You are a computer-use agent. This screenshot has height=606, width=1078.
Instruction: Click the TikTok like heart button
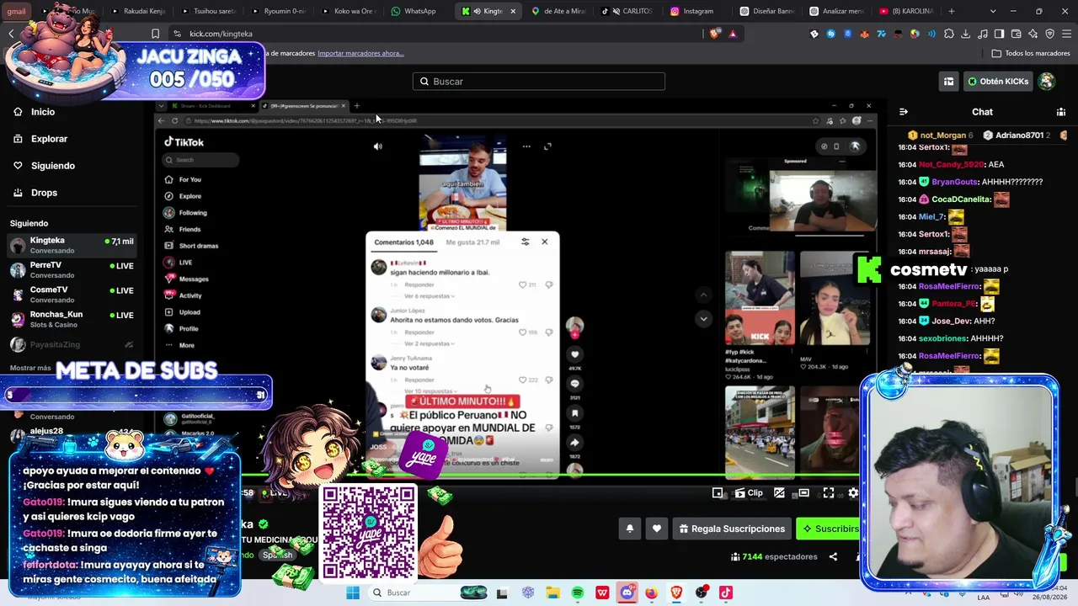coord(575,354)
